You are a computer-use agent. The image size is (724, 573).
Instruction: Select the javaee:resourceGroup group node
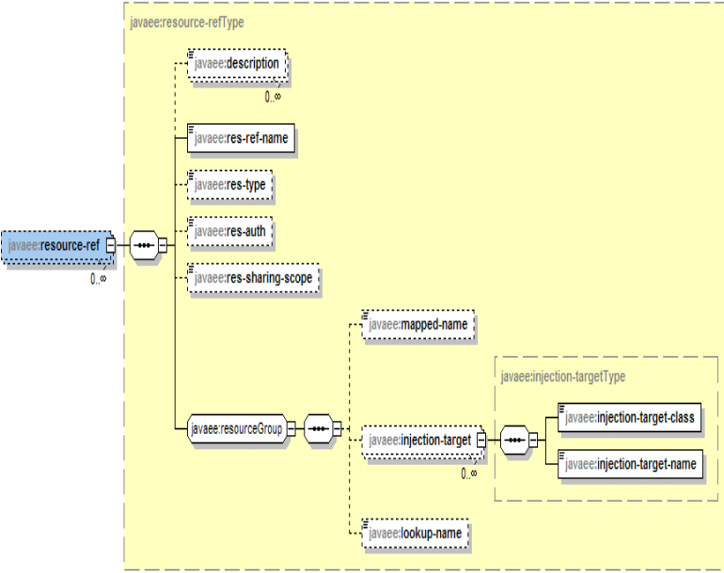236,429
